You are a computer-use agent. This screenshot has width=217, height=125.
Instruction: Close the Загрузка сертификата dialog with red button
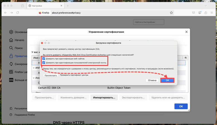click(x=42, y=43)
